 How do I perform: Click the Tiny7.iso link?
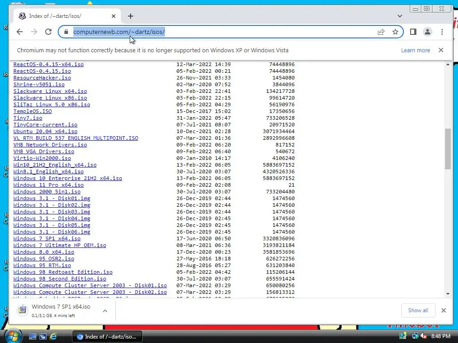(x=28, y=118)
